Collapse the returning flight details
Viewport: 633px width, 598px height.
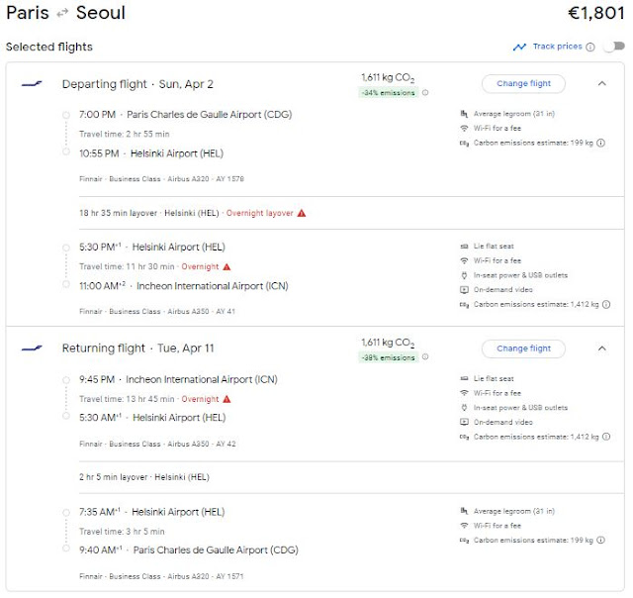point(602,349)
